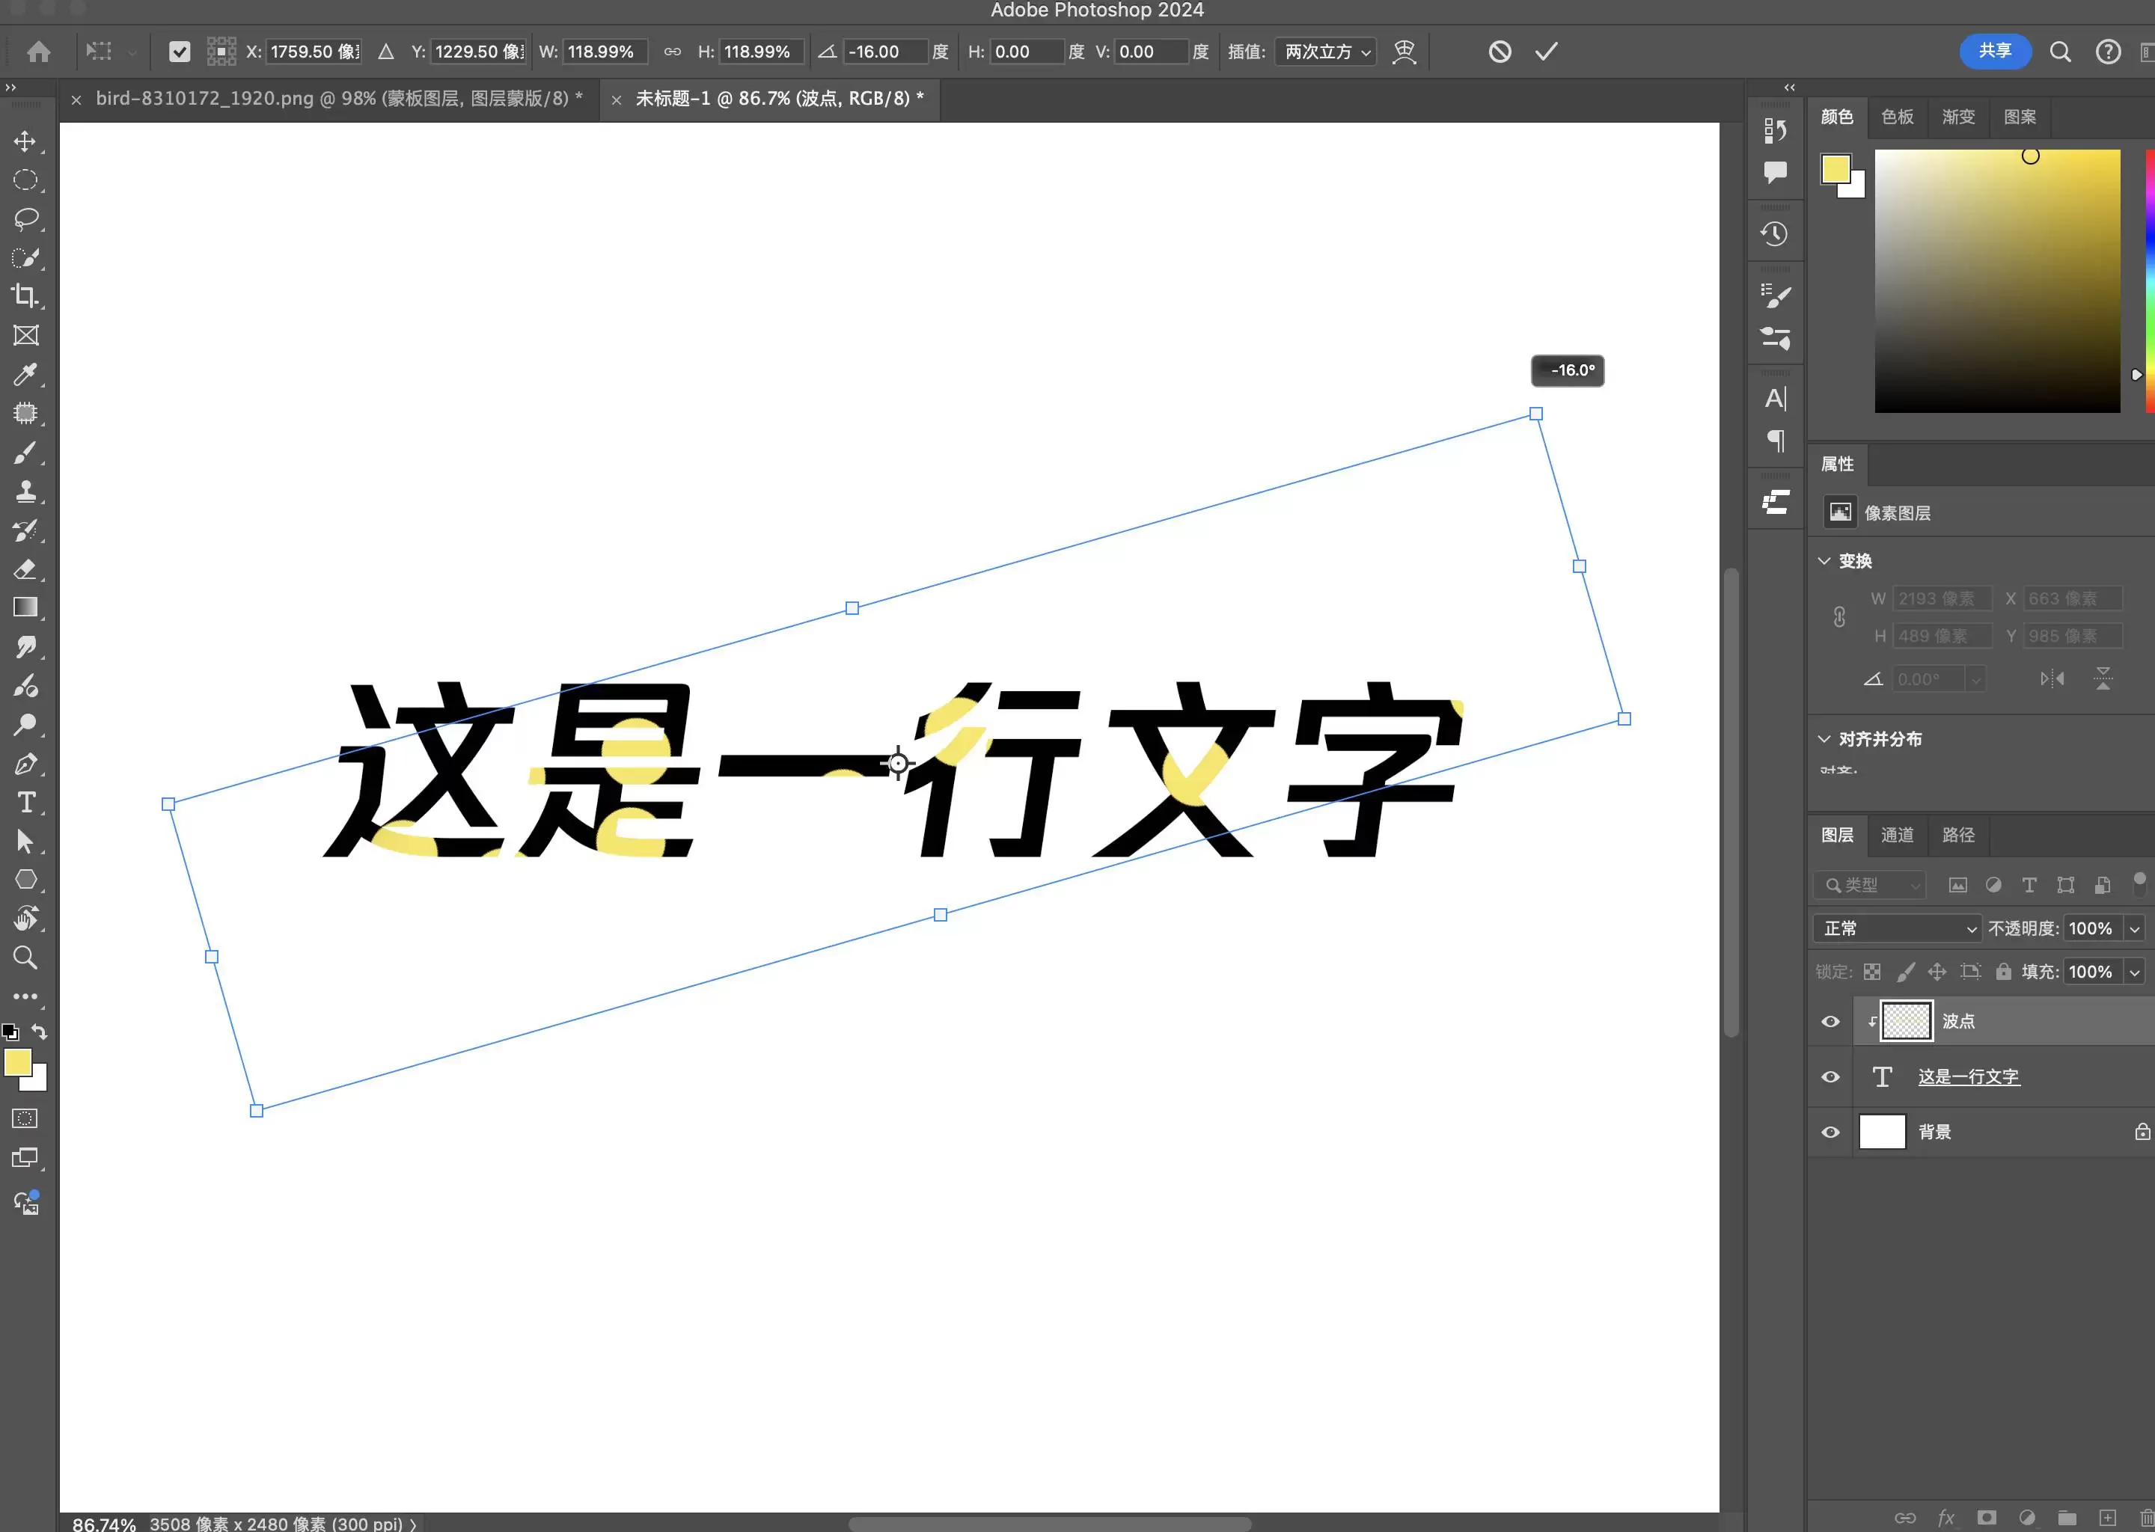Enable lock transparent pixels for the layer
Screen dimensions: 2155x1532
click(x=1872, y=972)
